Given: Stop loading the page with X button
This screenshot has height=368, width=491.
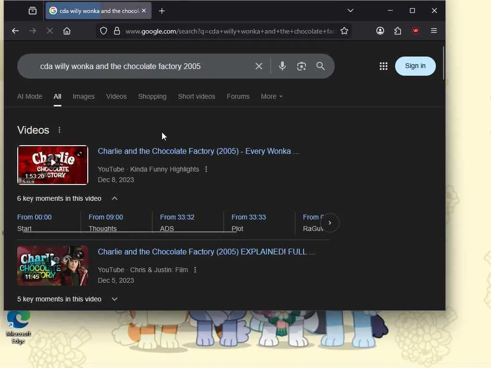Looking at the screenshot, I should tap(49, 31).
